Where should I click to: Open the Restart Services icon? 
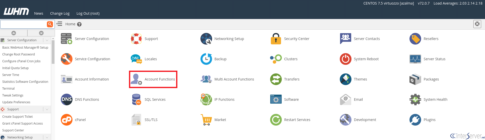(x=276, y=120)
